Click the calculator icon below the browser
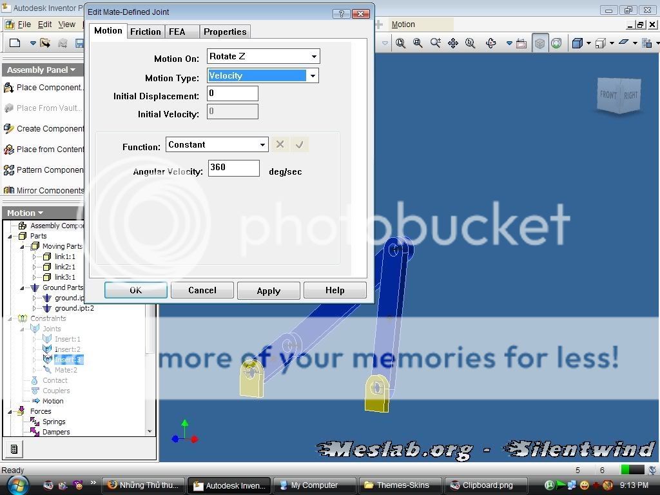Image resolution: width=660 pixels, height=495 pixels. click(14, 449)
